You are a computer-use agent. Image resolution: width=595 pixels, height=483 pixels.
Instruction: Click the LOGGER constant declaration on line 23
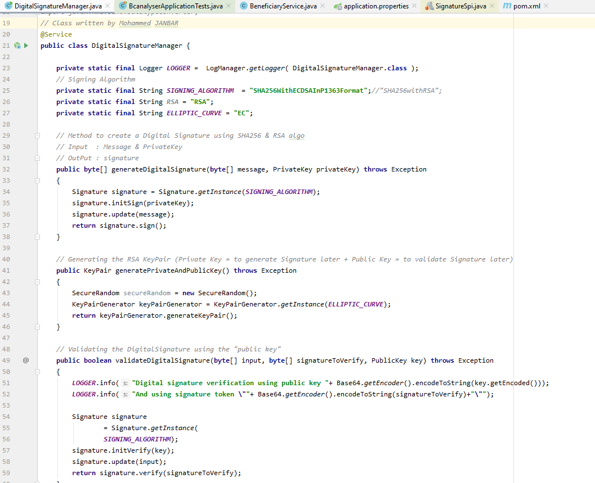coord(178,68)
